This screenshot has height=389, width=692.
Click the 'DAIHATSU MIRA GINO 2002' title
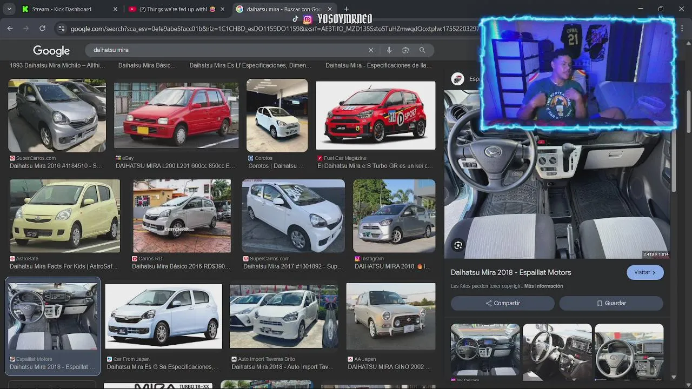(389, 367)
